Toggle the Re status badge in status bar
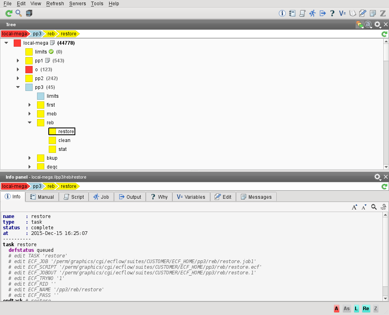Screen dimensions: 389x315 pyautogui.click(x=366, y=309)
